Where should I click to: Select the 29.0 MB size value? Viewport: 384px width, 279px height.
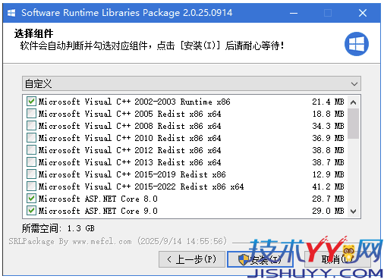[x=328, y=211]
